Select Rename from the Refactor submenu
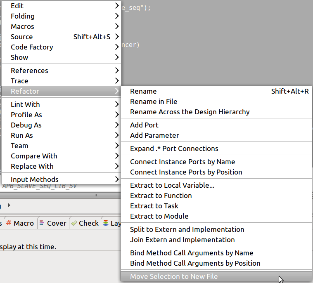313x283 pixels. 143,91
